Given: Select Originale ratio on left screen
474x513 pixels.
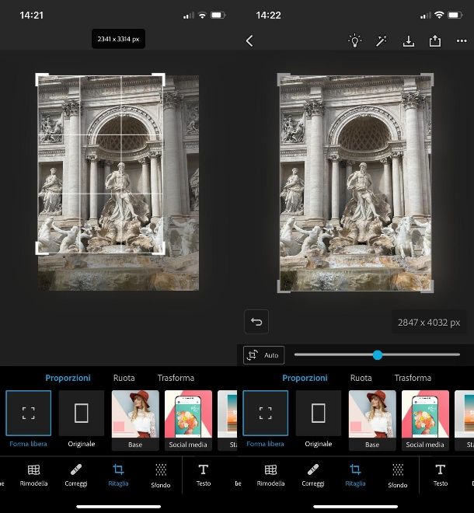Looking at the screenshot, I should (82, 419).
